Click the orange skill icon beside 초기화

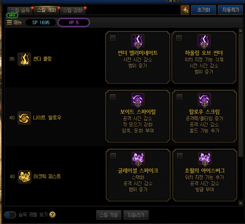185,10
